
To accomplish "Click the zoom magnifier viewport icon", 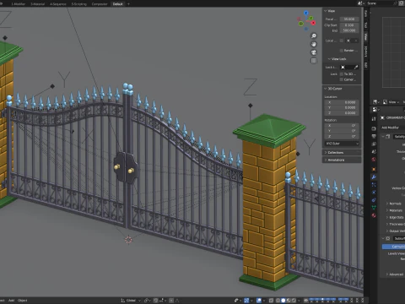I will pyautogui.click(x=314, y=36).
